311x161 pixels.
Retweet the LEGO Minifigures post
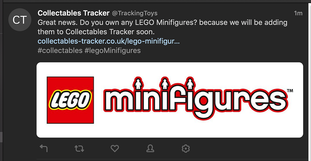[79, 149]
